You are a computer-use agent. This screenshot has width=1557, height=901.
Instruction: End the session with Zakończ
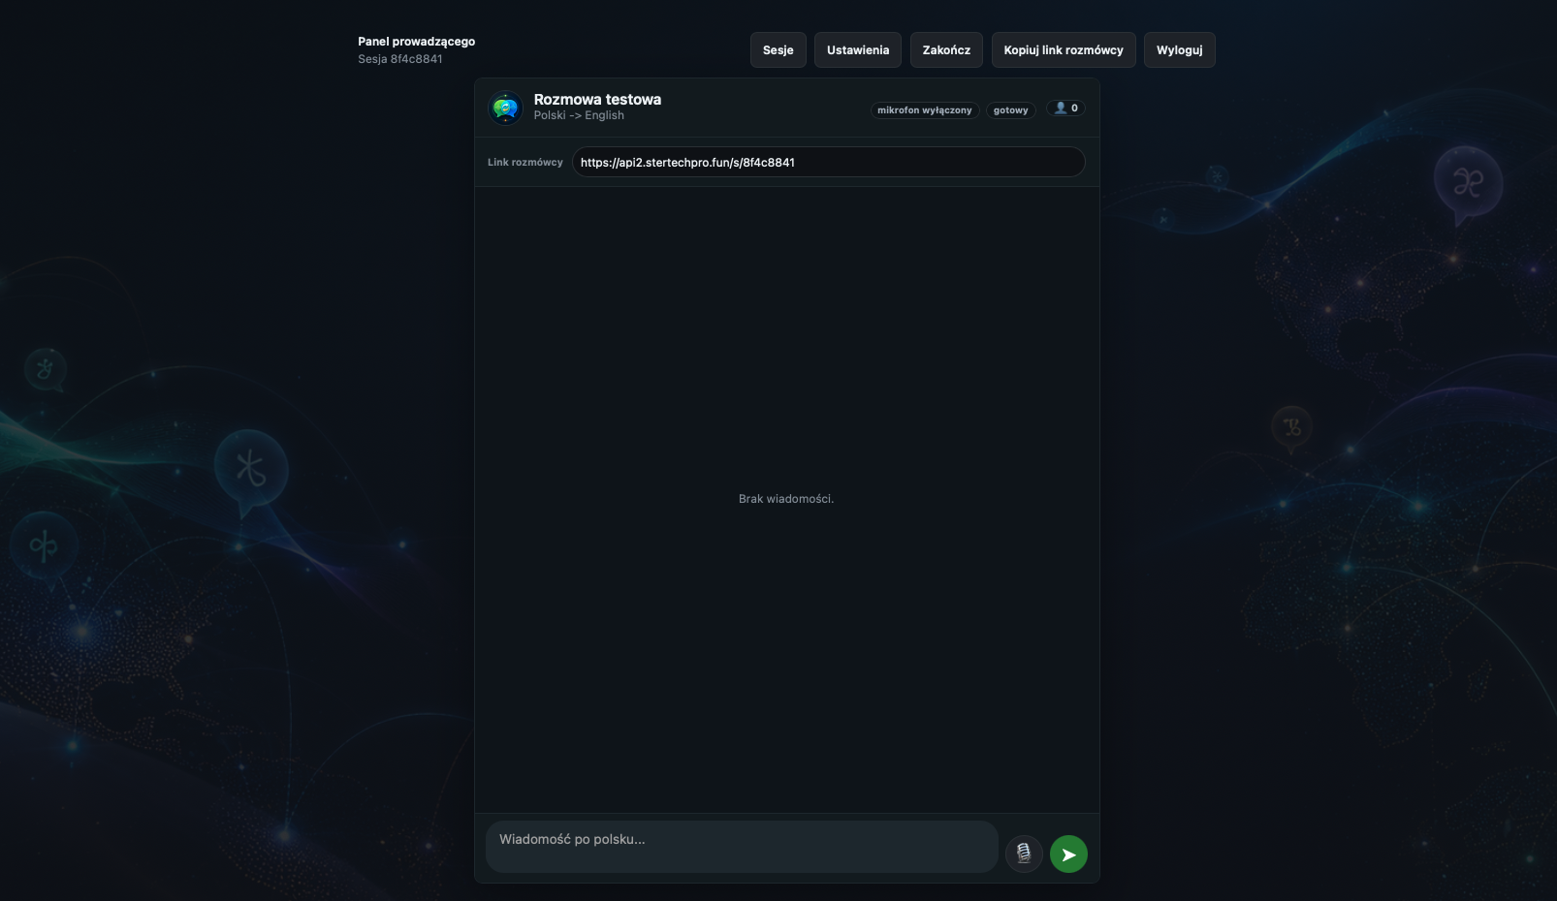946,50
